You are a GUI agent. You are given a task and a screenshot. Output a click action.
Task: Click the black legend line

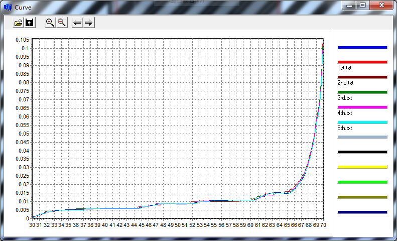point(362,152)
